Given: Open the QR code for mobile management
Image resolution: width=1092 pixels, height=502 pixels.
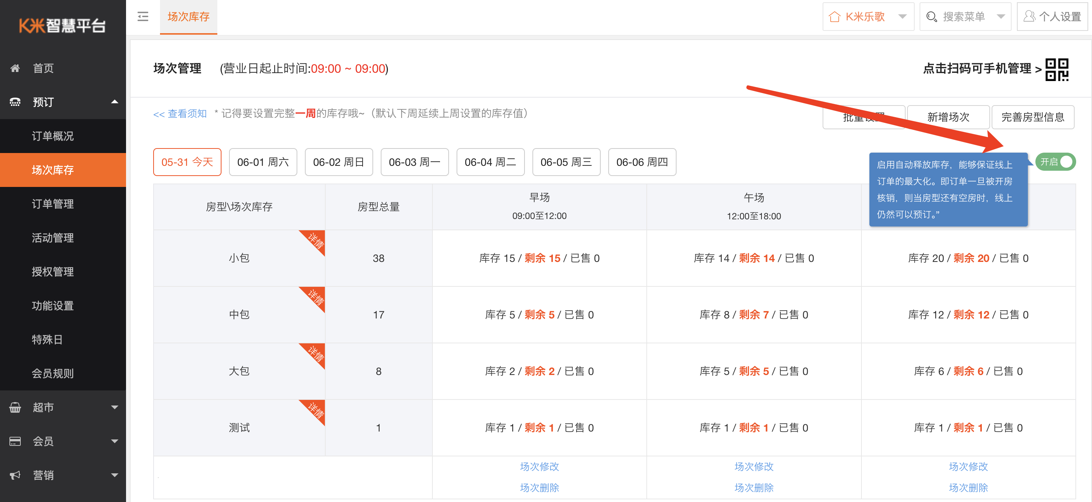Looking at the screenshot, I should pos(1057,69).
